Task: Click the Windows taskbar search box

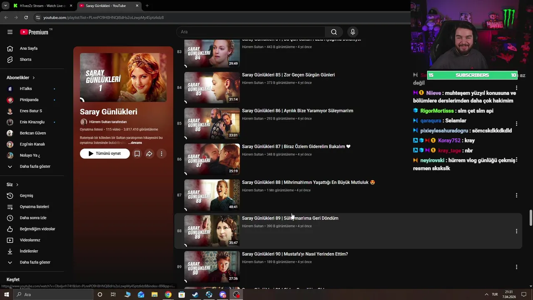Action: coord(53,295)
